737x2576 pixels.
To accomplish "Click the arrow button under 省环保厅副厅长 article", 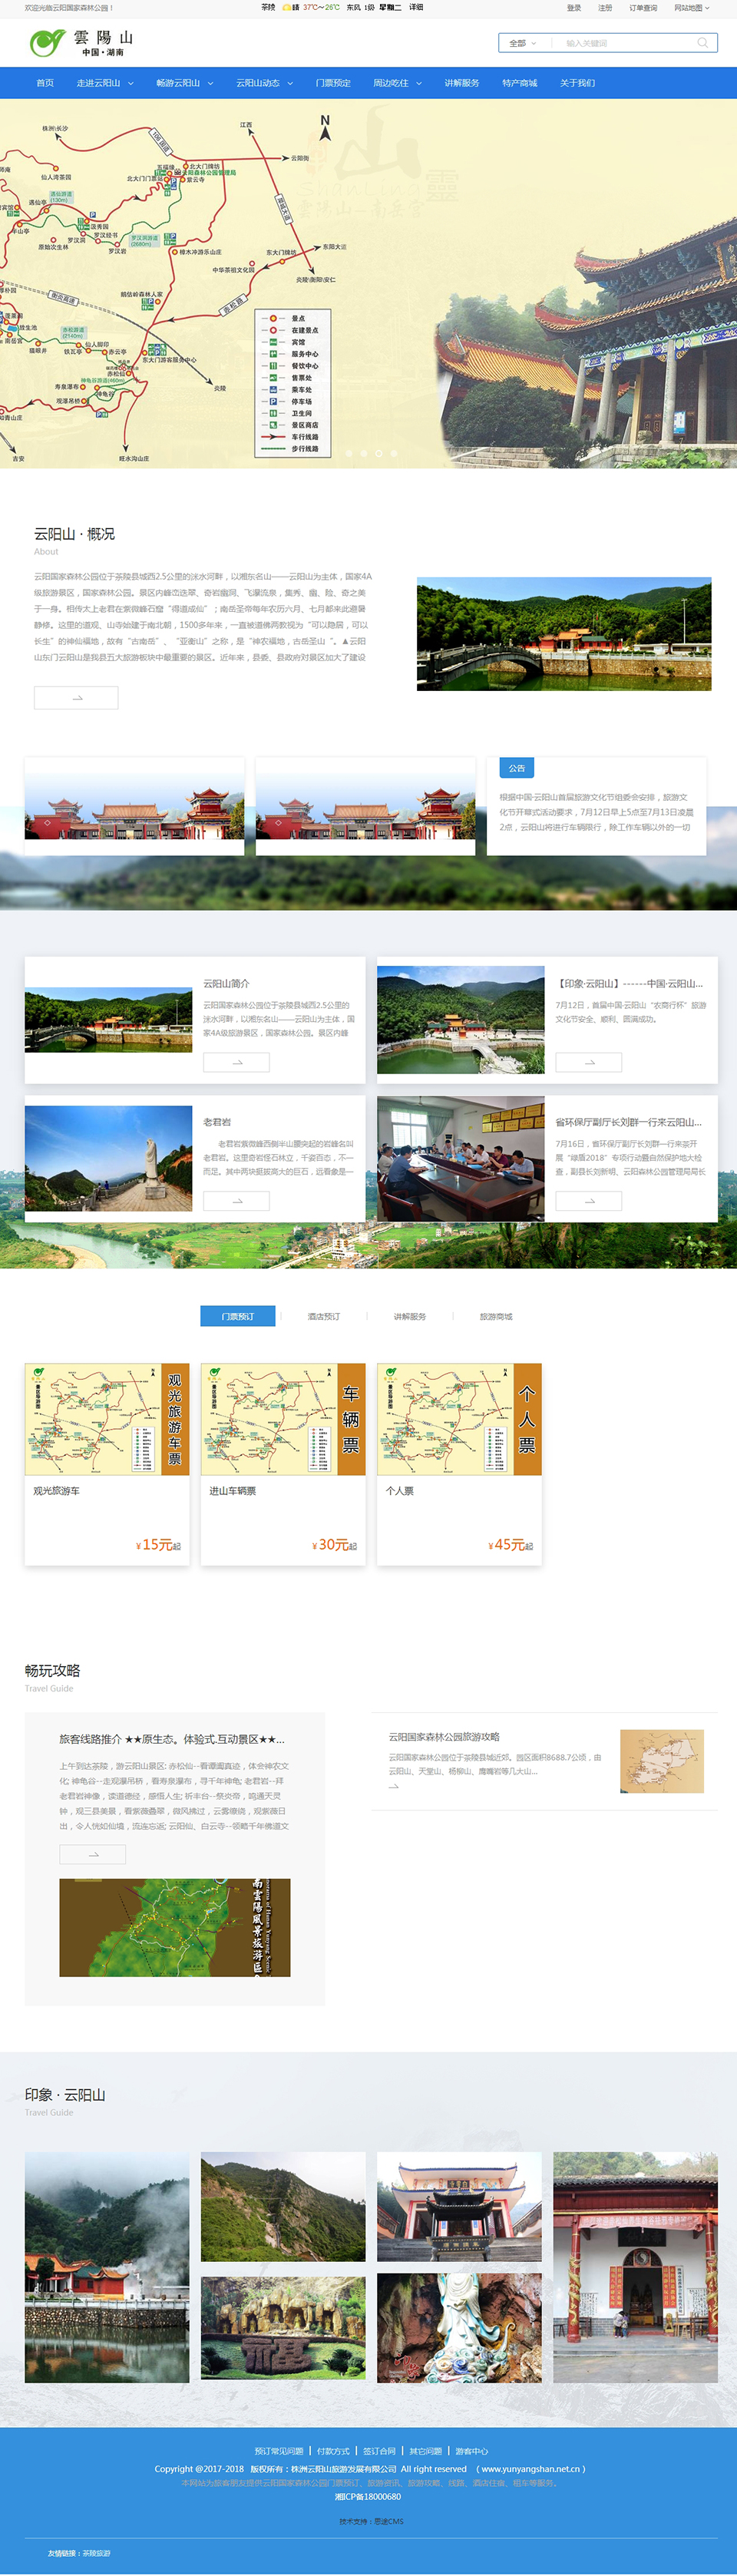I will coord(588,1201).
